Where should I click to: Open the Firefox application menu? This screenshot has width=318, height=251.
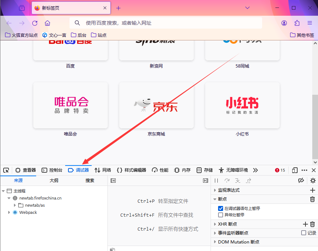click(x=310, y=23)
